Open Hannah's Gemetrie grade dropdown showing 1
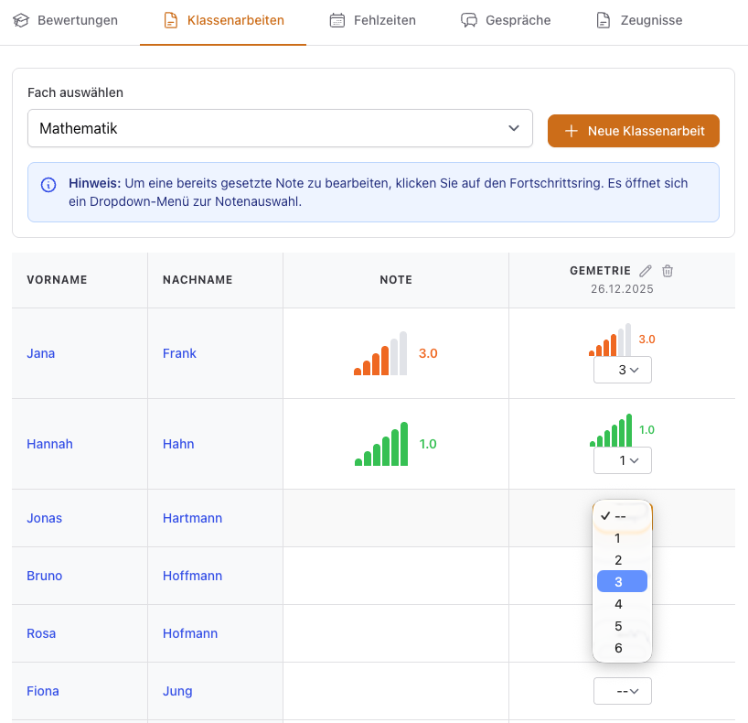Image resolution: width=748 pixels, height=723 pixels. (x=622, y=460)
